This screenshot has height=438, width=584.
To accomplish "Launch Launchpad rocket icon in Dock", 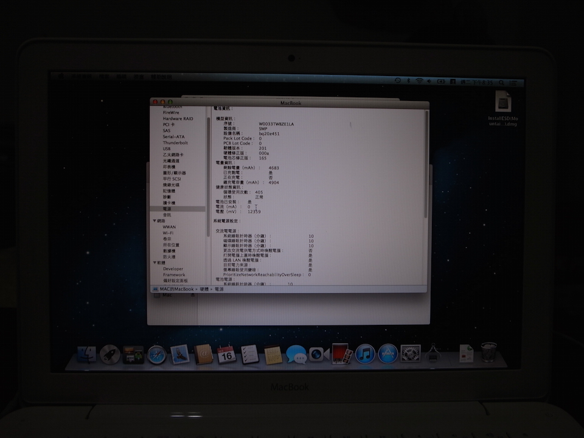I will point(110,355).
